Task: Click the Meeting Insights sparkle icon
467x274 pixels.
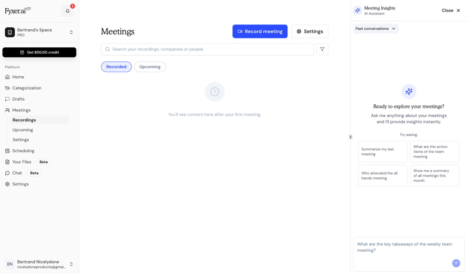Action: tap(357, 10)
